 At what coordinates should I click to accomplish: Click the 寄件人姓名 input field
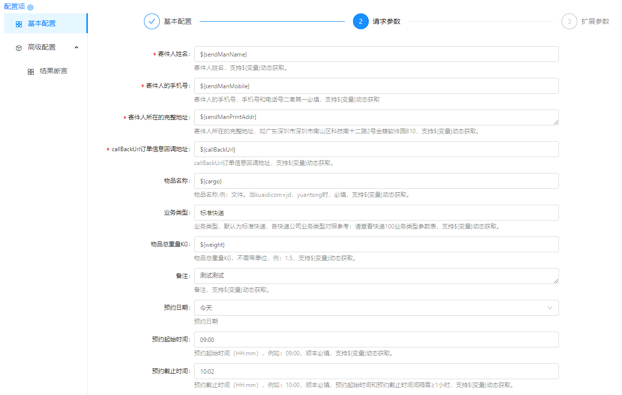coord(376,54)
